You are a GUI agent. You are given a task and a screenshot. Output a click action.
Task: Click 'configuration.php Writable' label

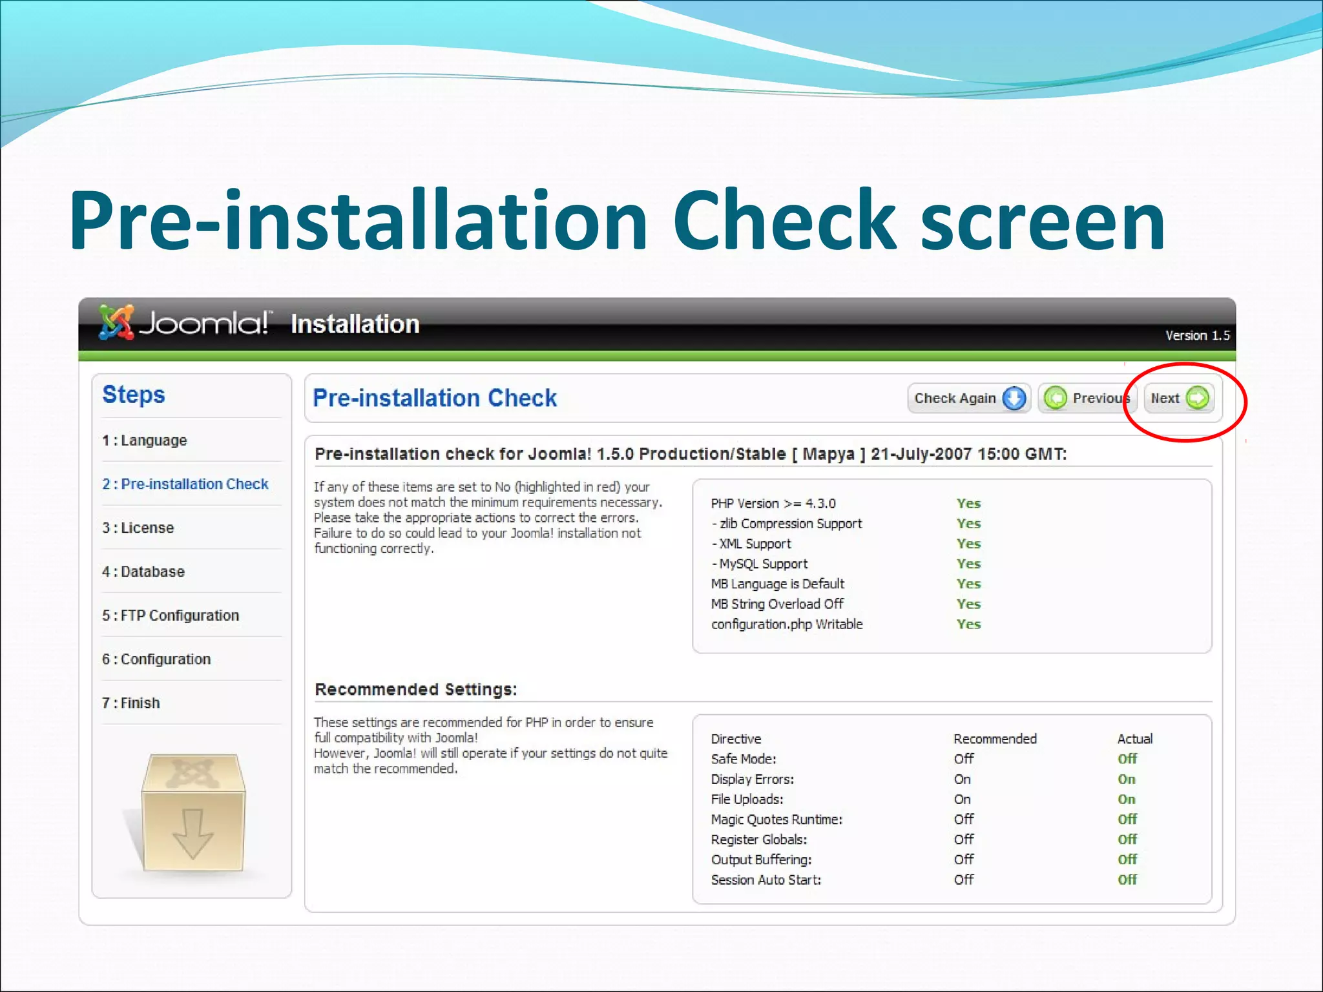pos(787,624)
